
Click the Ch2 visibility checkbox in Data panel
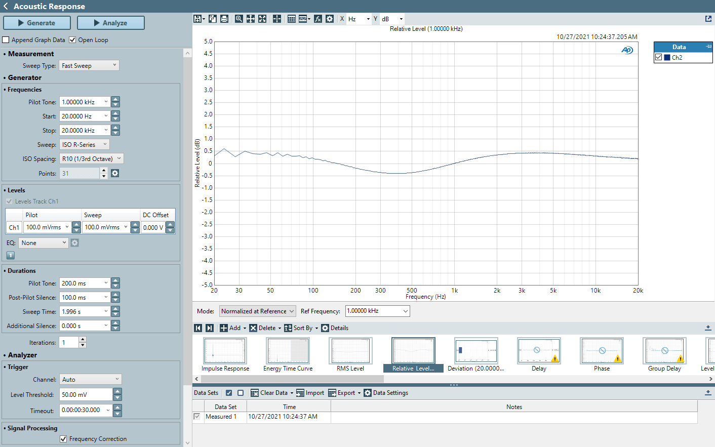coord(659,57)
